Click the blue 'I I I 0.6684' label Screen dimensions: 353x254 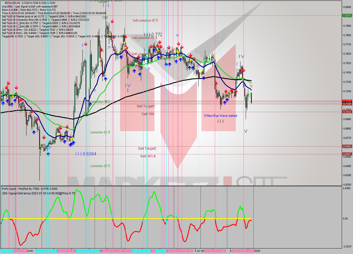point(86,154)
